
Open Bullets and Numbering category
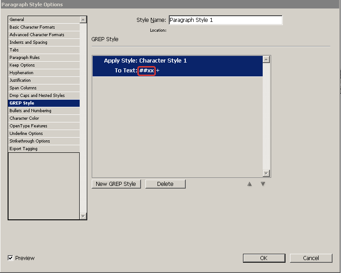[x=44, y=111]
